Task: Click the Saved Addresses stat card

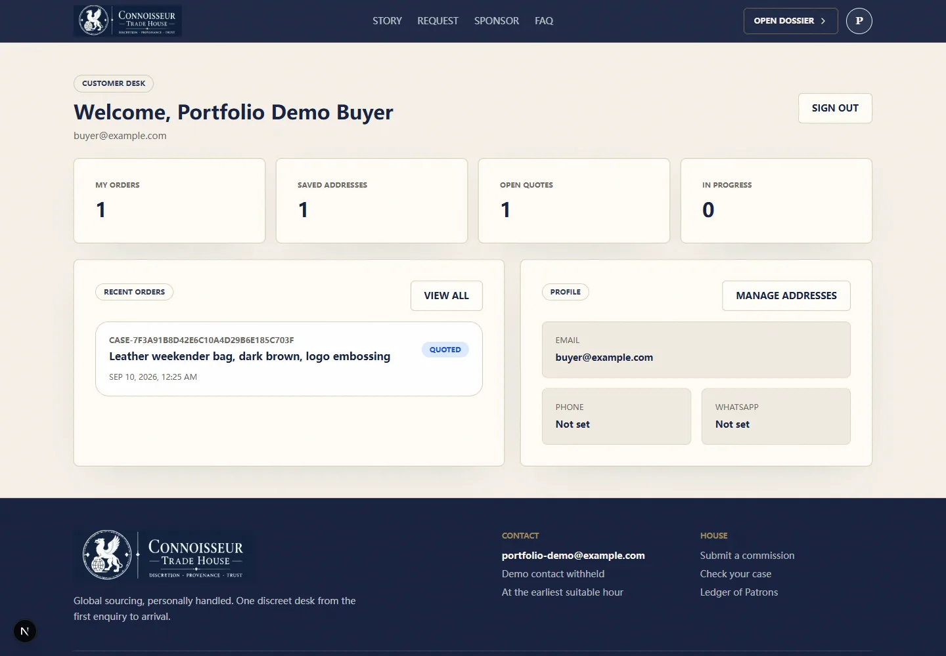Action: pyautogui.click(x=372, y=201)
